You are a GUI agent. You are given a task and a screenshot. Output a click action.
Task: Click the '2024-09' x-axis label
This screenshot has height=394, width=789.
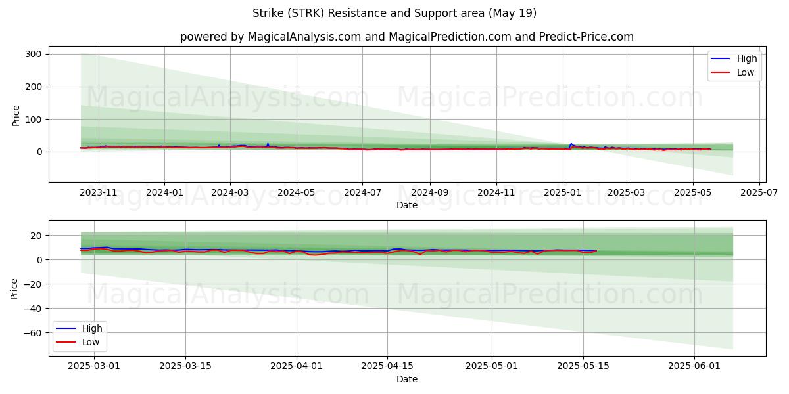(430, 194)
